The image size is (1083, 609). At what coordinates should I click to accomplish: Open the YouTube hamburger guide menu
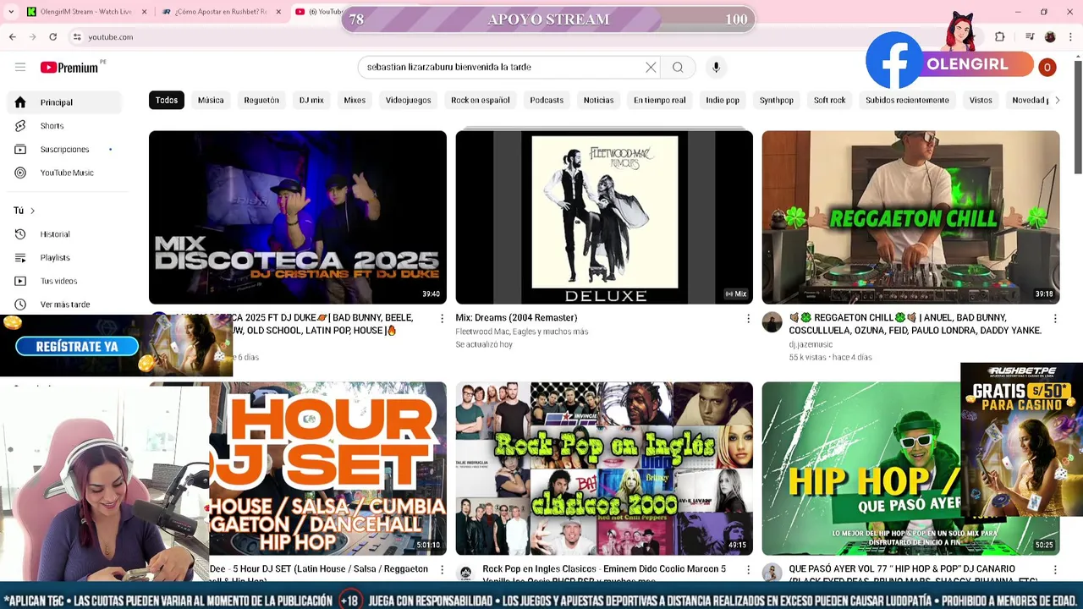(20, 67)
